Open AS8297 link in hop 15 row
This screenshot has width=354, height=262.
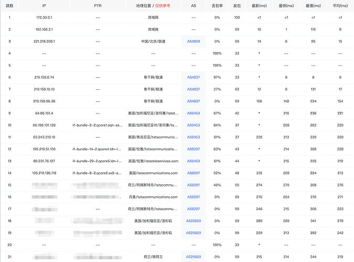tap(194, 185)
